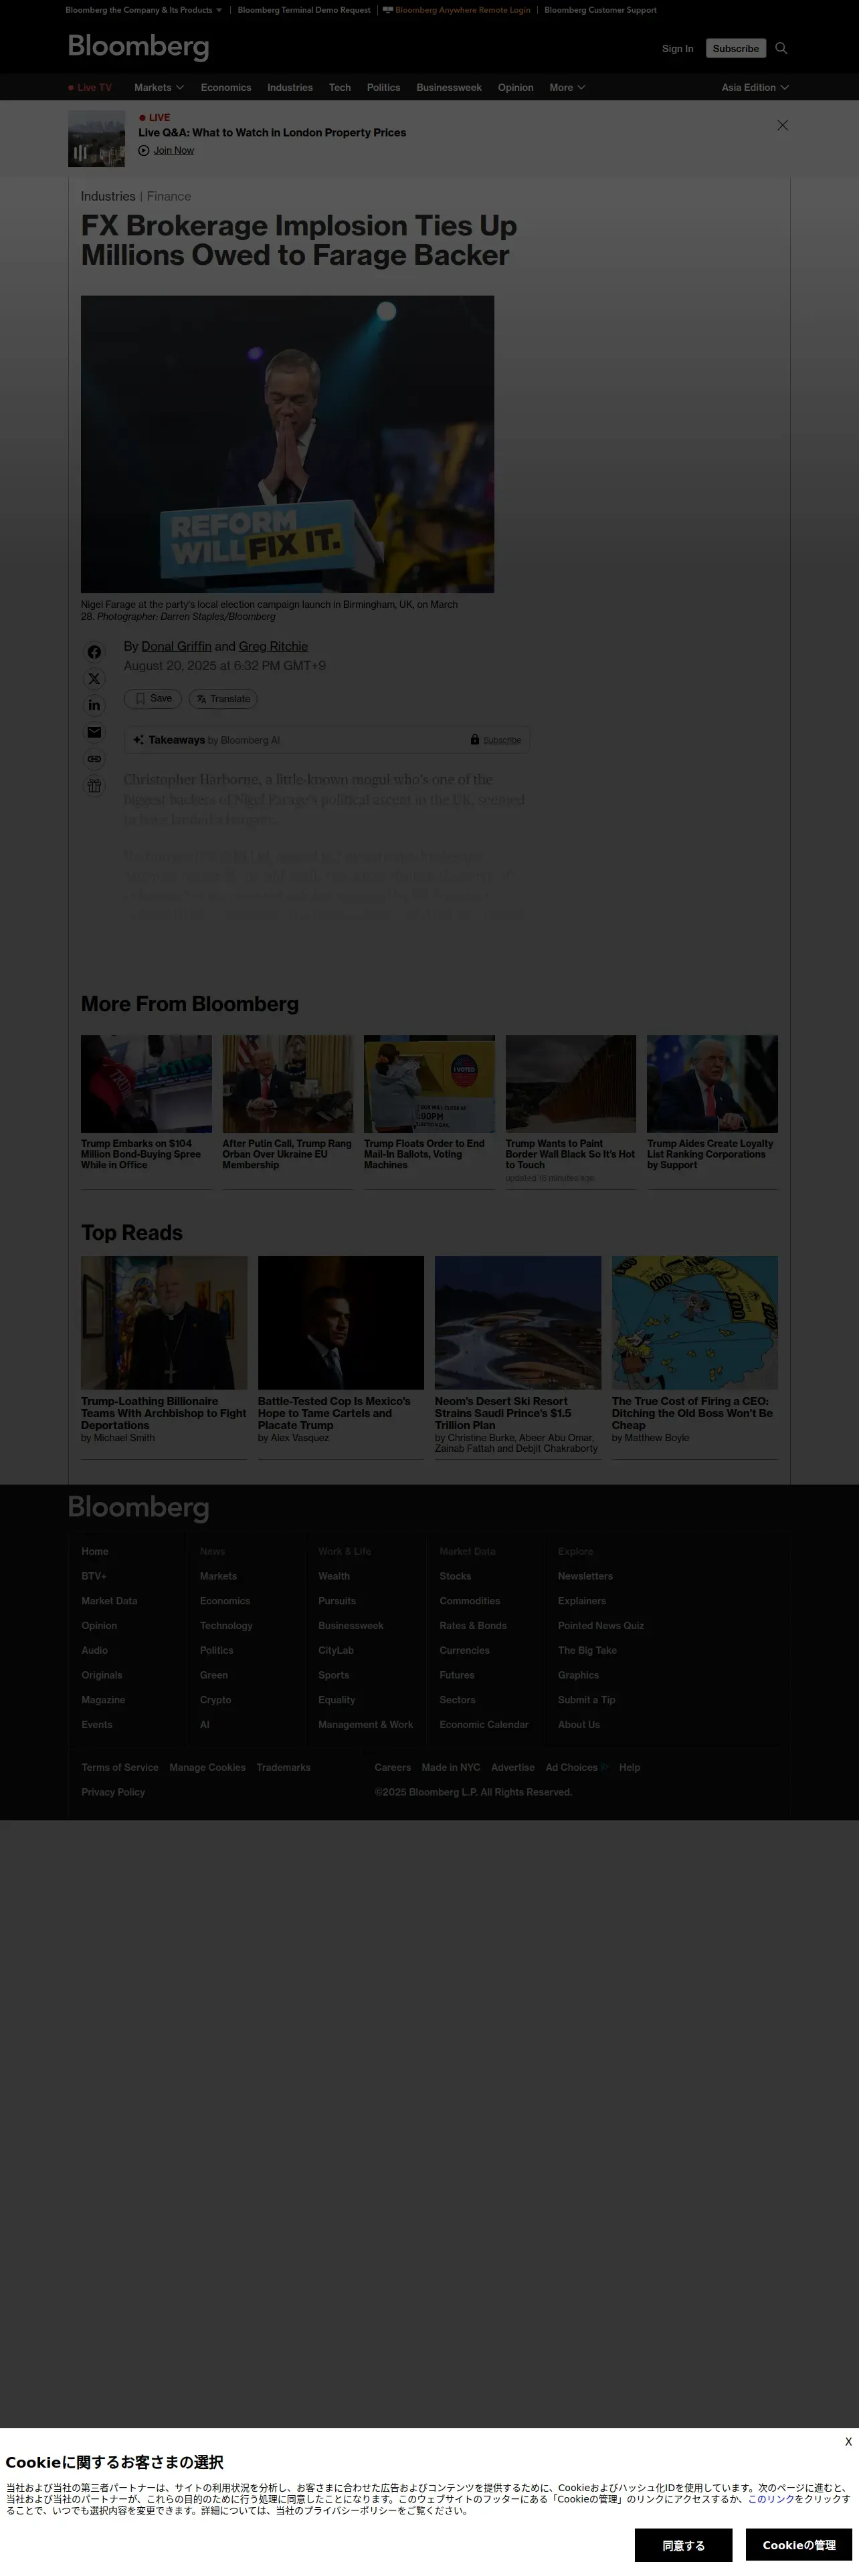Screen dimensions: 859x2576
Task: Click 同意する cookie accept button
Action: 683,2545
